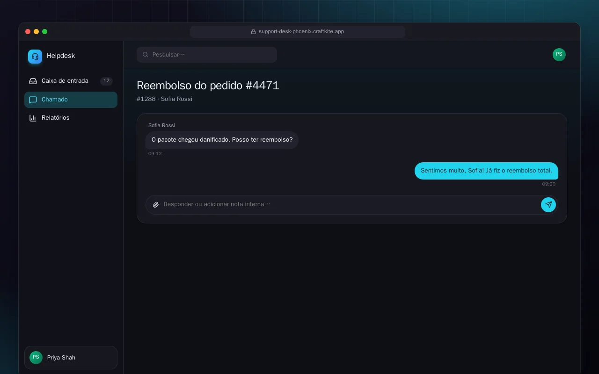Screen dimensions: 599x374
Task: Click the inbox tray icon in sidebar
Action: pyautogui.click(x=33, y=81)
